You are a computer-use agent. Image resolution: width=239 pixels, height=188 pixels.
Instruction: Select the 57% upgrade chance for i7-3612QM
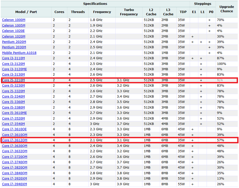tap(221, 140)
